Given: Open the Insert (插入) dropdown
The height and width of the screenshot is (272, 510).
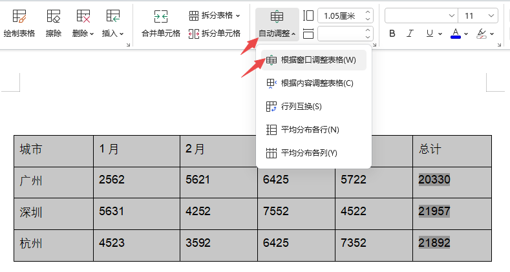Looking at the screenshot, I should click(x=112, y=24).
